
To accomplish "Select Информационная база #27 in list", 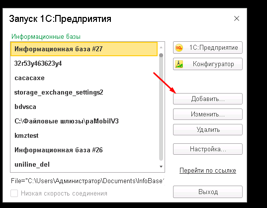I will click(84, 49).
